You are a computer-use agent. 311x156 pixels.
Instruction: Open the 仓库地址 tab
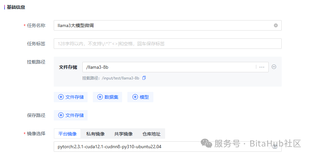[151, 134]
